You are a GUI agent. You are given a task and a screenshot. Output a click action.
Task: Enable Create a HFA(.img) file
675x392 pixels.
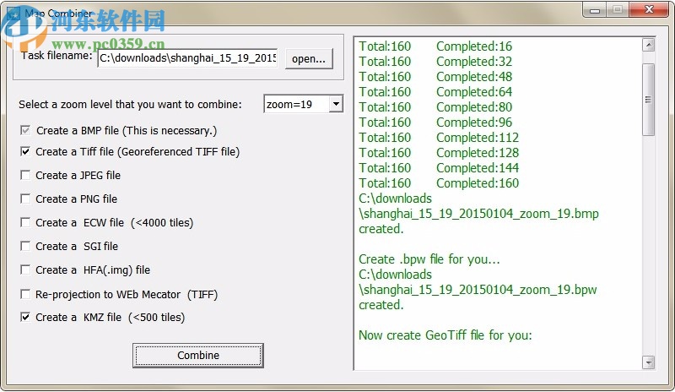25,270
